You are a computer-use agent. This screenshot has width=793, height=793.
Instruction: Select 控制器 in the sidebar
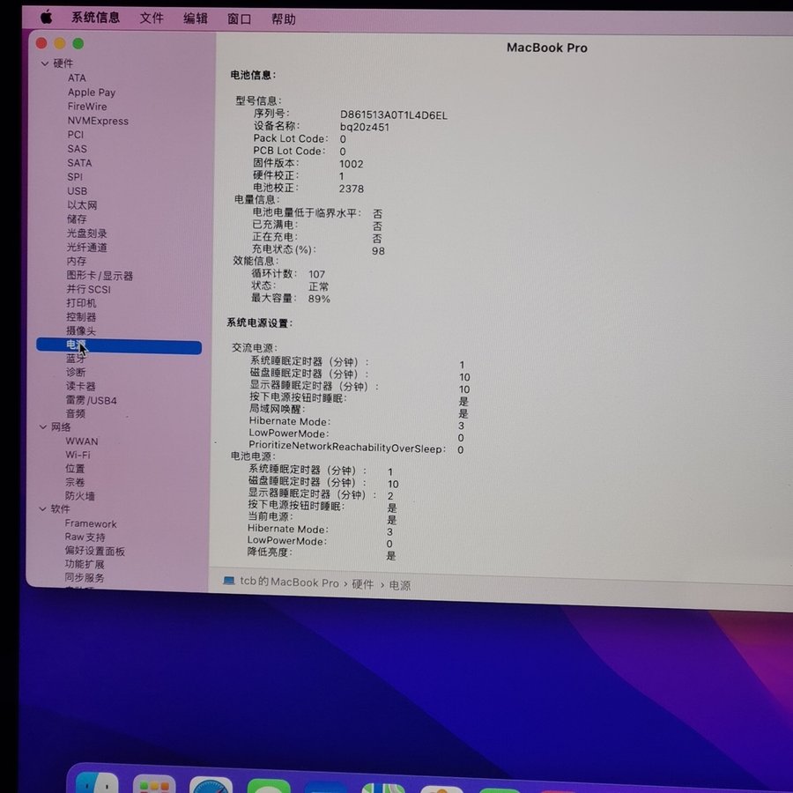(81, 317)
